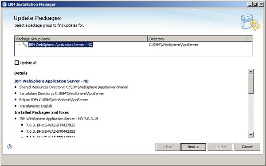Viewport: 266px width, 166px height.
Task: Click the details scrollbar down arrow
Action: point(251,135)
